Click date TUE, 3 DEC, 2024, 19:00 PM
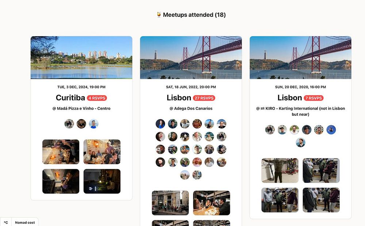 [x=81, y=87]
